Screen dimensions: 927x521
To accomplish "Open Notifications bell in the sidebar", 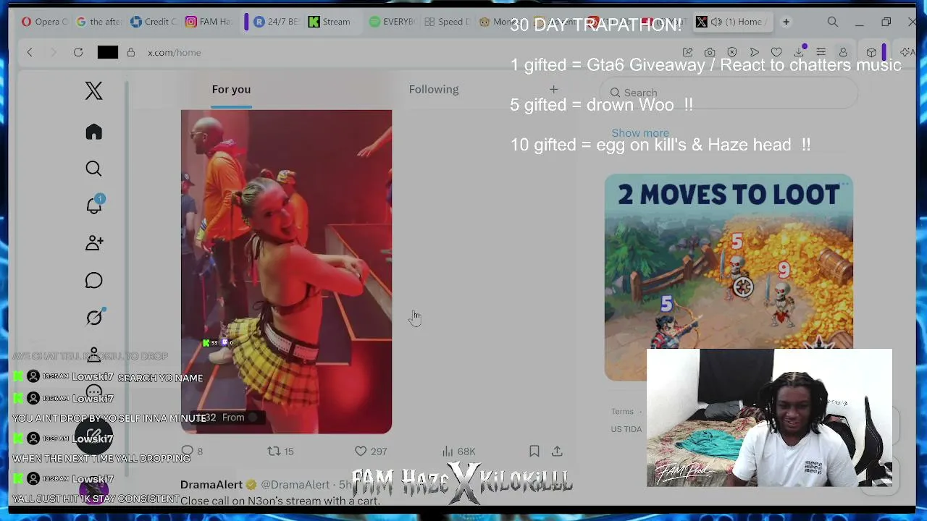I will (94, 206).
